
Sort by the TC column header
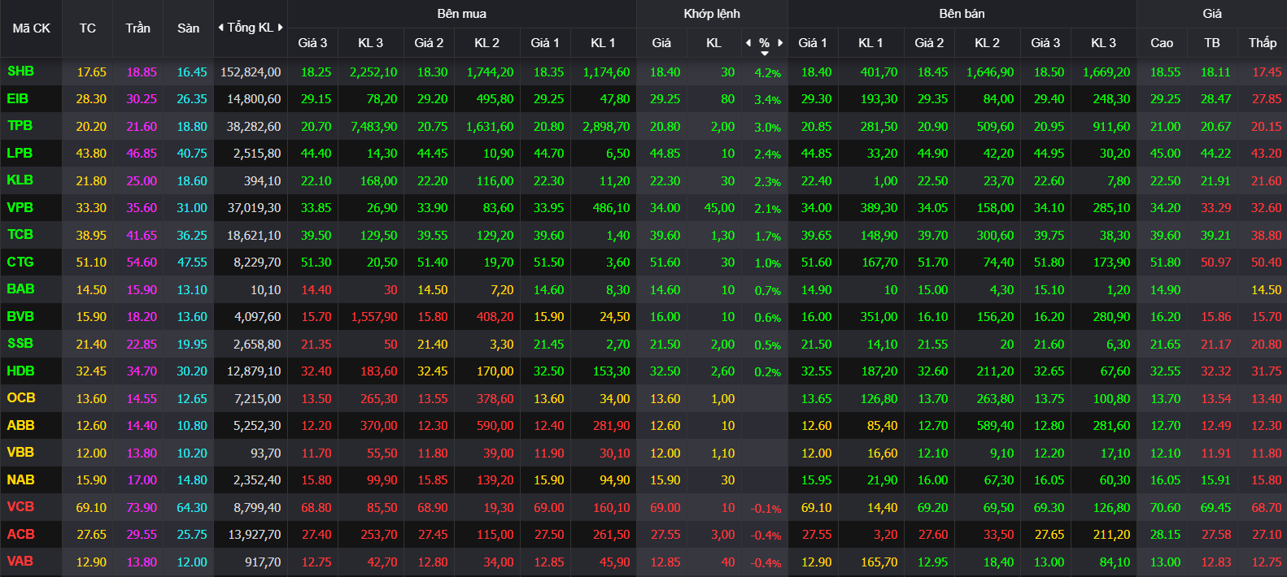88,28
